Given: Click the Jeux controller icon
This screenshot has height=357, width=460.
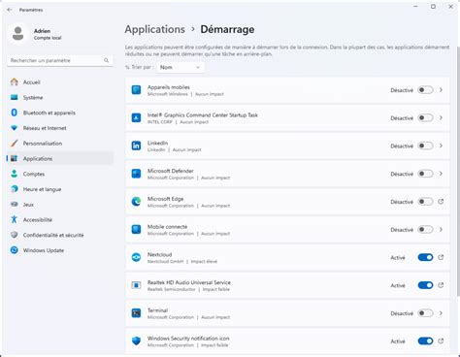Looking at the screenshot, I should pos(14,205).
